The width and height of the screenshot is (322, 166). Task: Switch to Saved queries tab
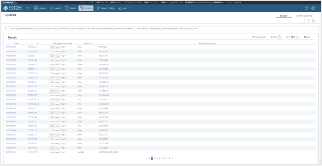(304, 15)
